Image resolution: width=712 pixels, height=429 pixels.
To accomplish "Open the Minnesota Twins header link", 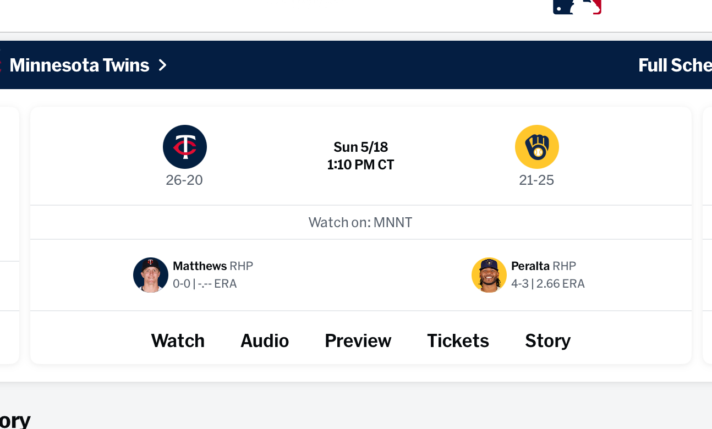I will coord(79,65).
